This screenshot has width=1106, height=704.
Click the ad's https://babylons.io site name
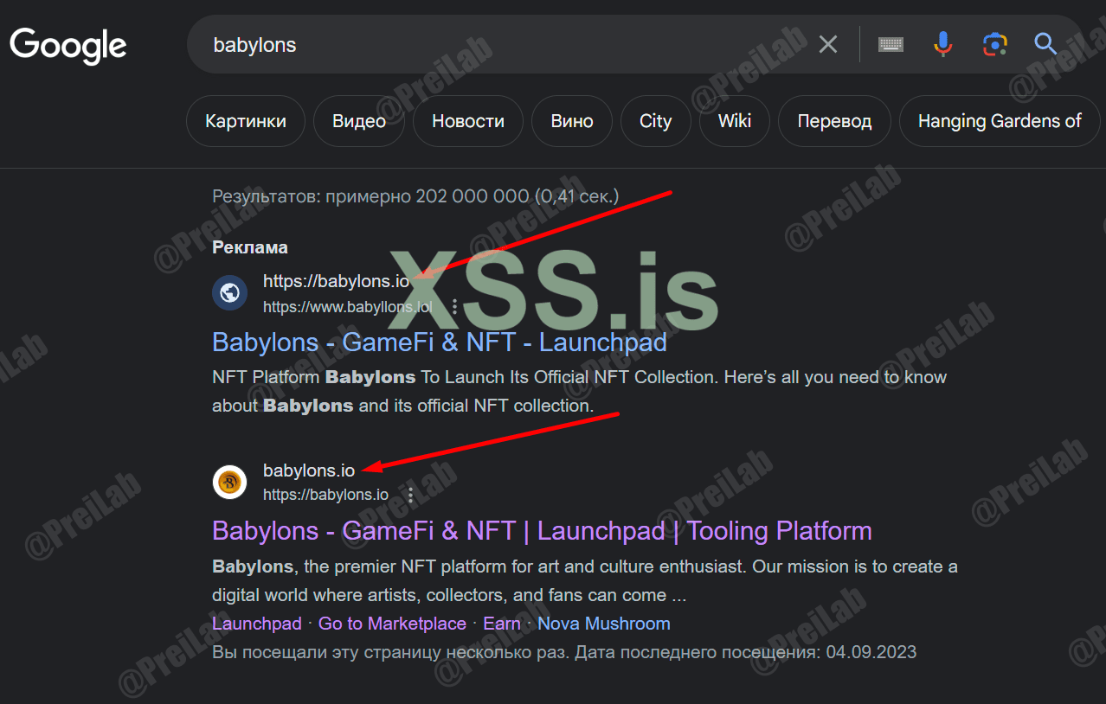coord(336,281)
